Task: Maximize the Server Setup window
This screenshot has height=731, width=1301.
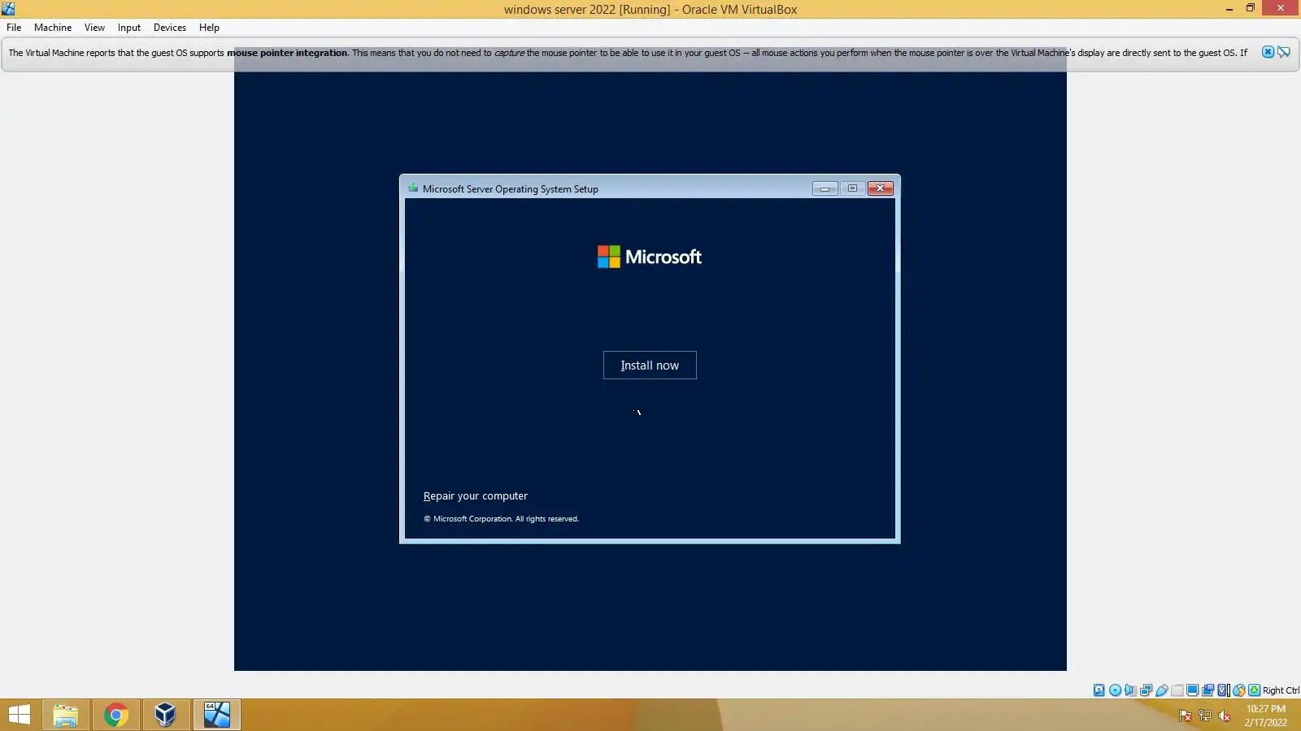Action: 852,188
